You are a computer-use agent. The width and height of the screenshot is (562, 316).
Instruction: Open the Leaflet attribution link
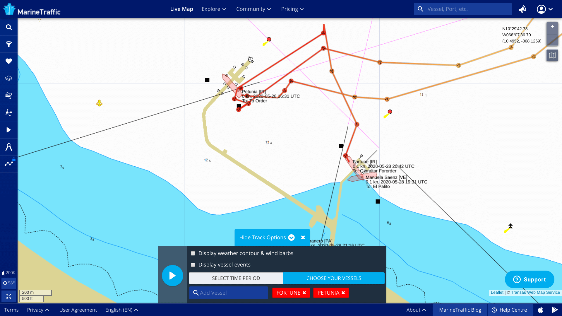coord(497,292)
